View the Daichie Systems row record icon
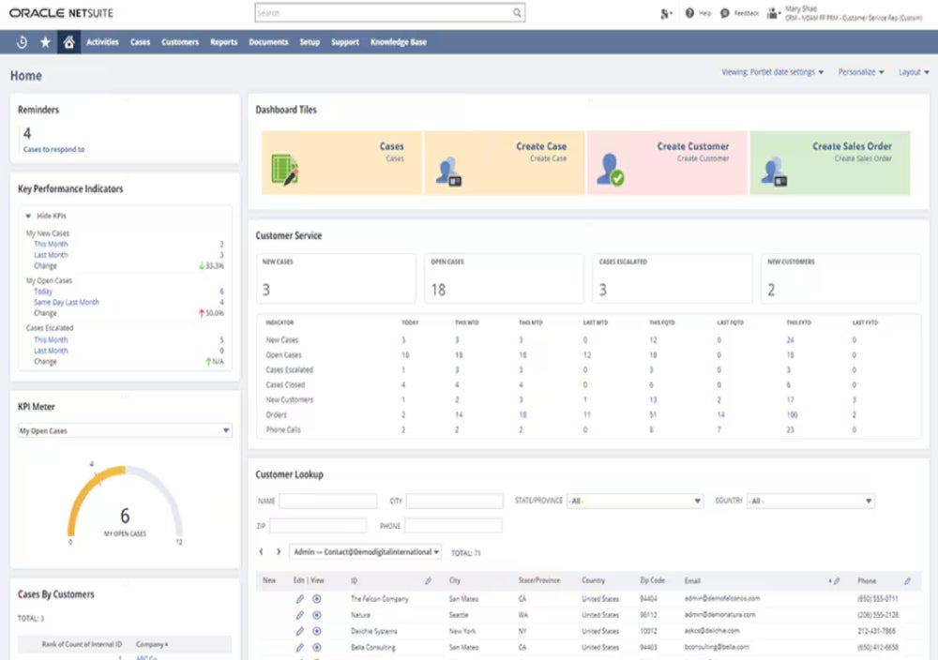Image resolution: width=938 pixels, height=660 pixels. click(317, 631)
